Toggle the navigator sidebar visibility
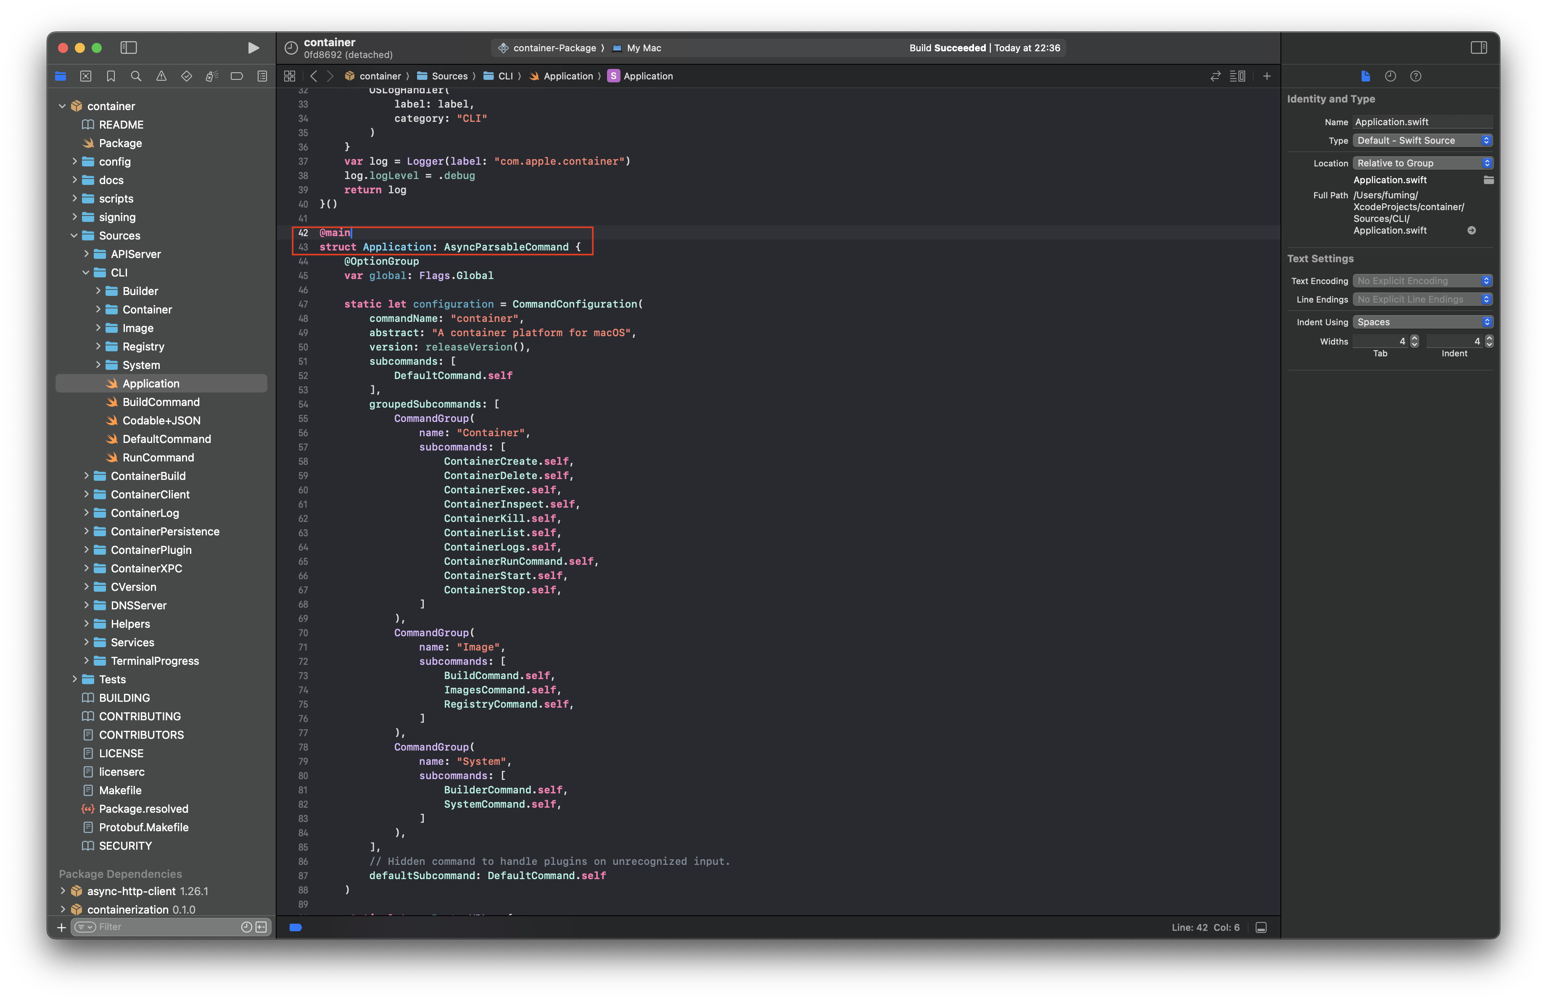 [129, 47]
